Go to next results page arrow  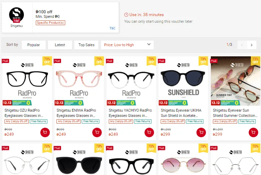pyautogui.click(x=252, y=45)
